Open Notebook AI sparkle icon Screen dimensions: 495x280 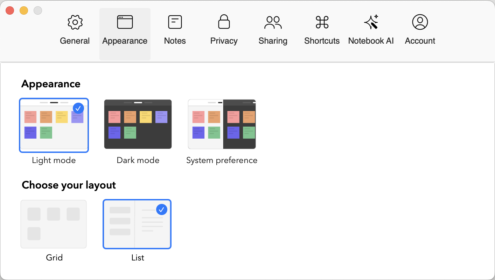(x=371, y=22)
